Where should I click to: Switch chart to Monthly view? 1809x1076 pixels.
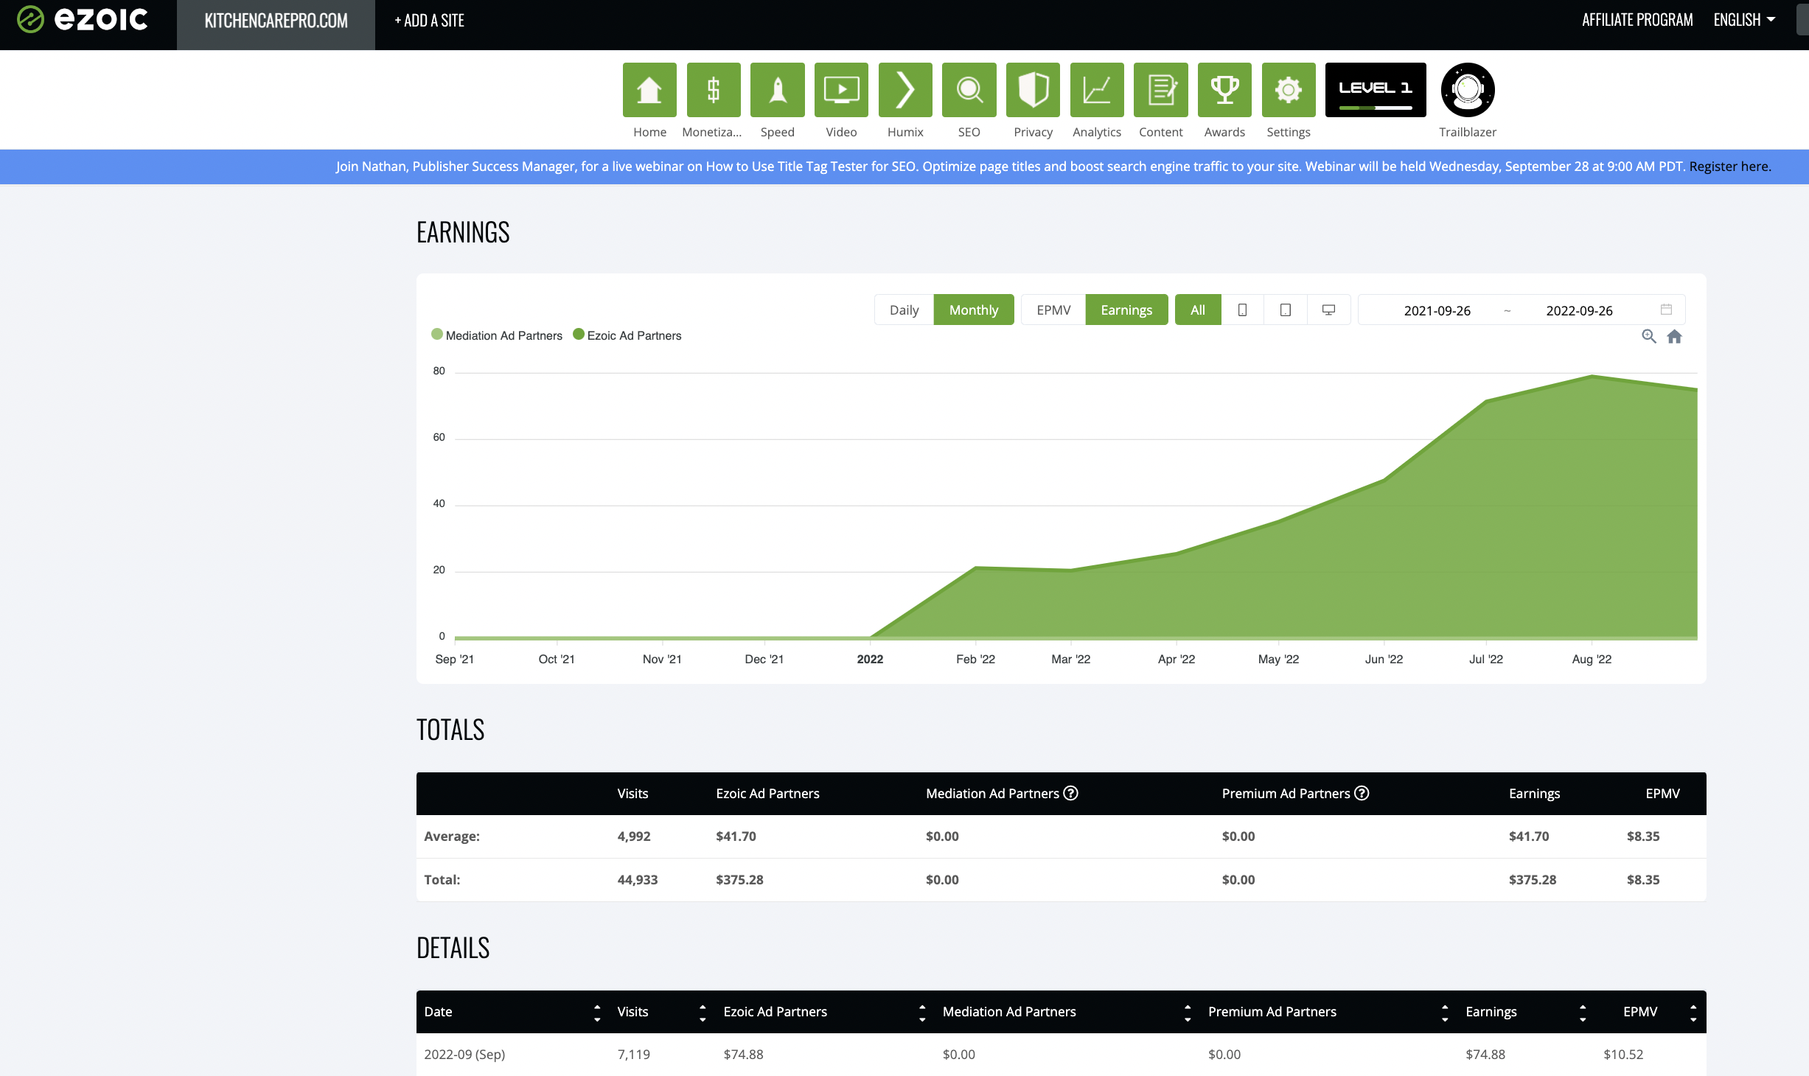[974, 310]
